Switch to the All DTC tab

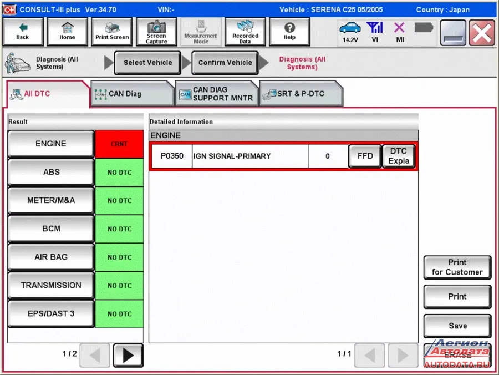pos(48,94)
